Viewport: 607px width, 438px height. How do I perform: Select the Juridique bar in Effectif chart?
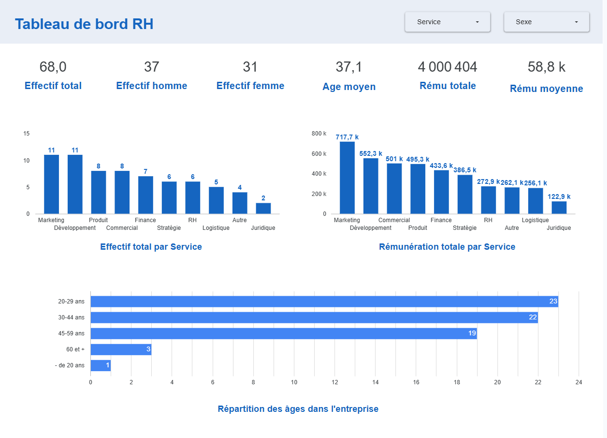[x=263, y=209]
